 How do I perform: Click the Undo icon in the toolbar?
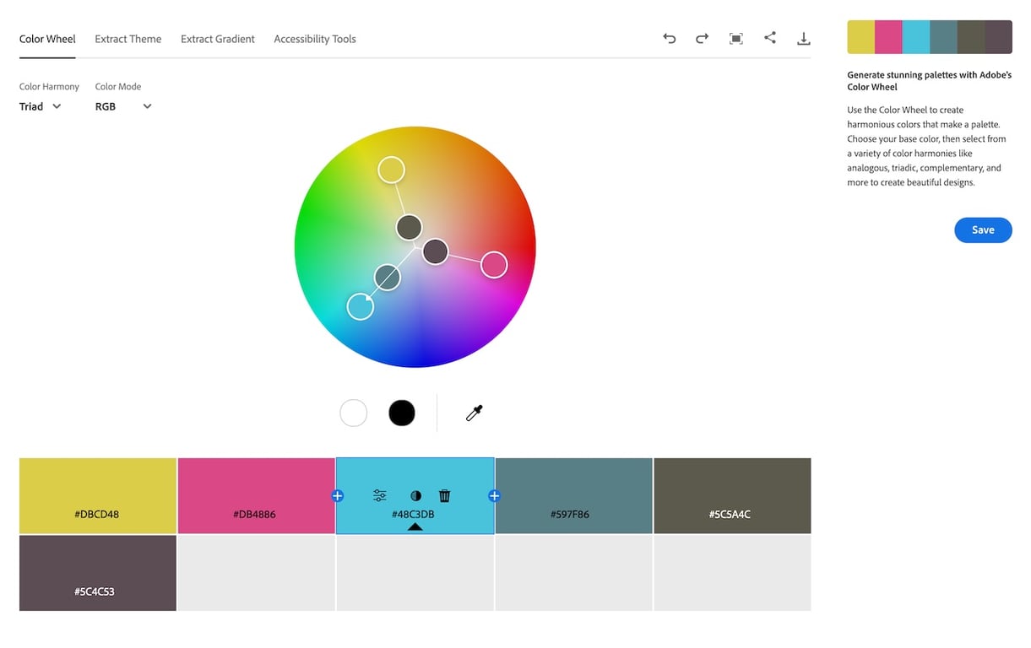(669, 38)
